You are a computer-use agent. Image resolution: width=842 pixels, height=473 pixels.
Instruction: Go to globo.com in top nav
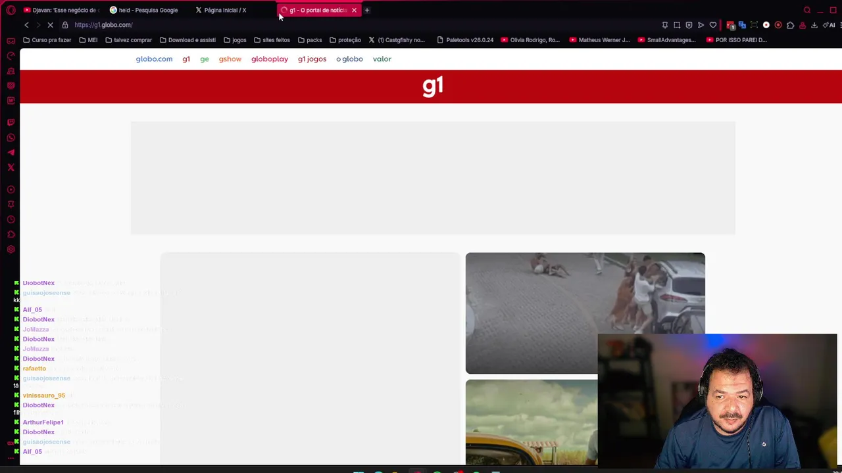(x=154, y=59)
